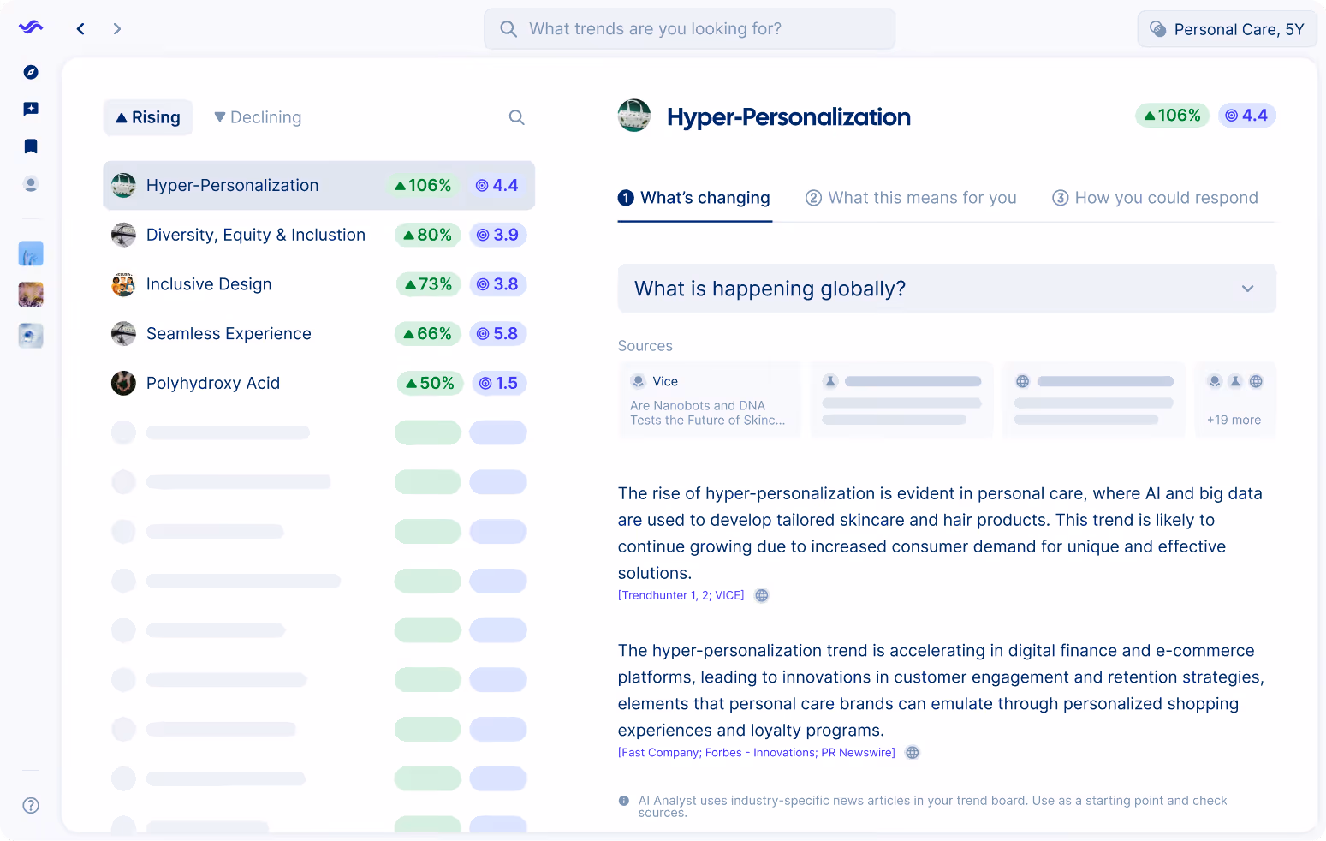
Task: Click the trend list search icon
Action: click(516, 117)
